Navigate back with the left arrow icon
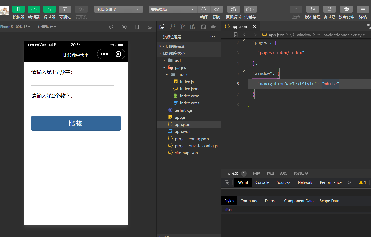 click(245, 35)
